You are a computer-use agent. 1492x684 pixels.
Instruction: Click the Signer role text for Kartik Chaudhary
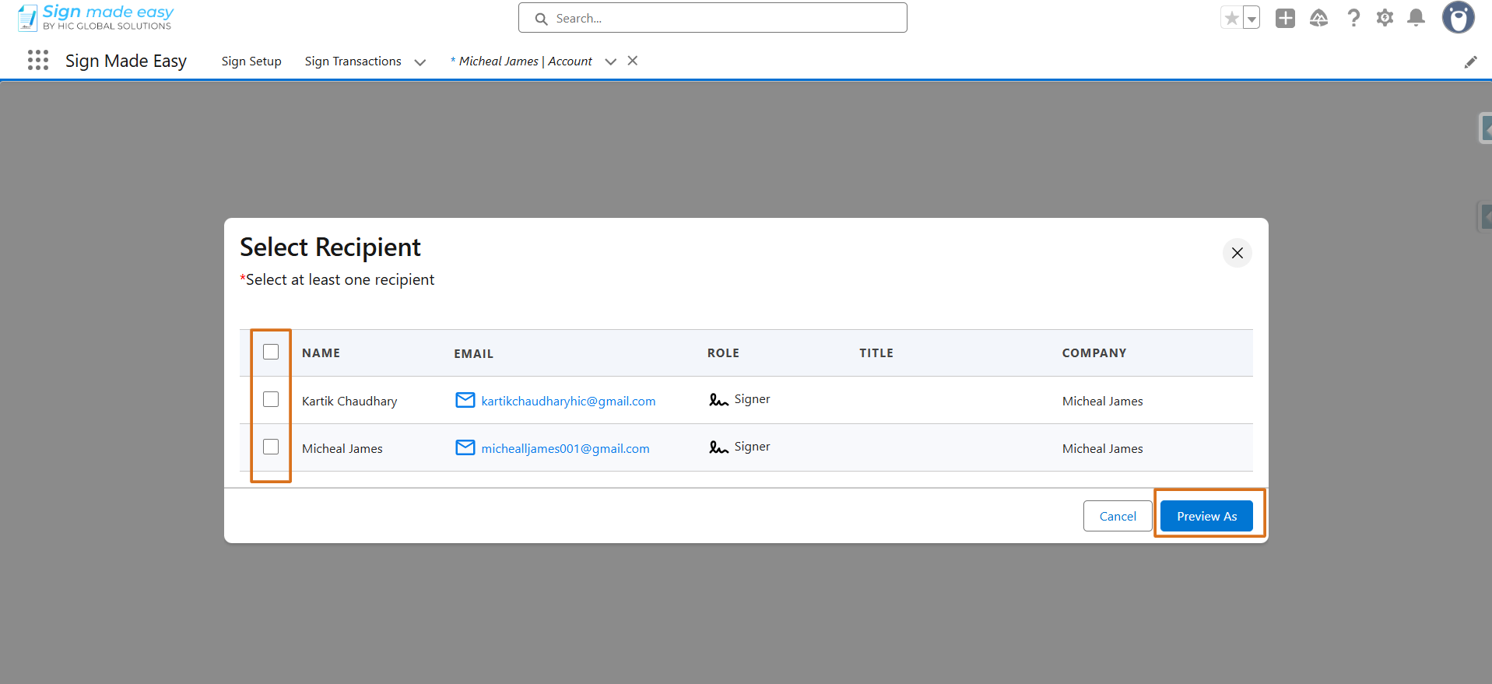752,399
